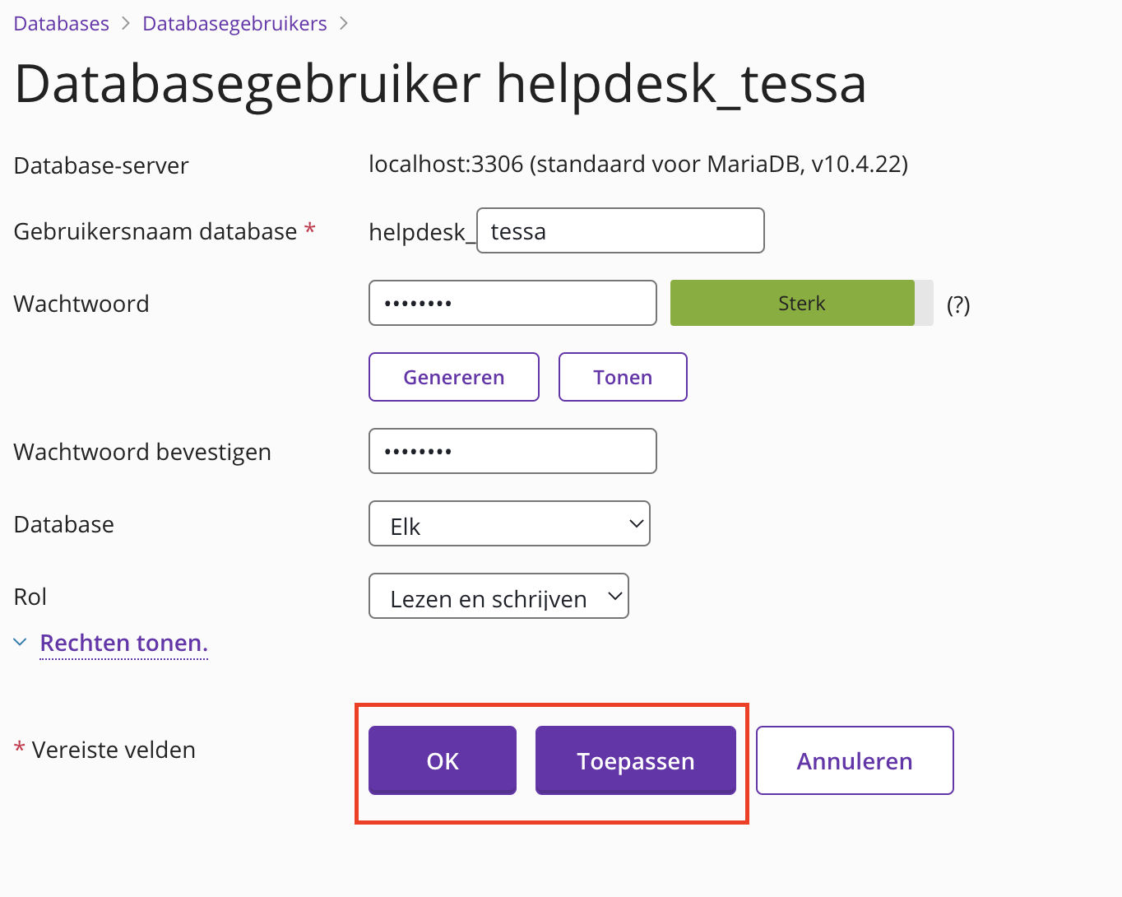Image resolution: width=1122 pixels, height=897 pixels.
Task: Click the username field containing tessa
Action: click(x=620, y=231)
